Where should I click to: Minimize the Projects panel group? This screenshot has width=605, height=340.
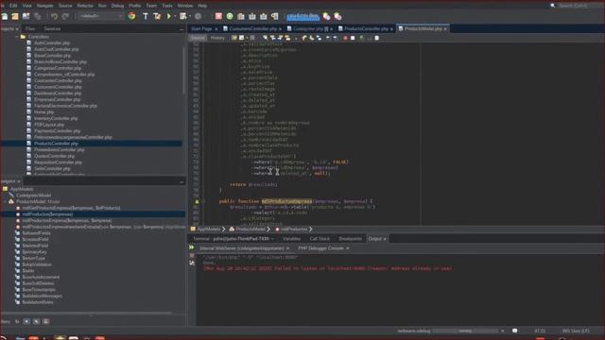[181, 29]
